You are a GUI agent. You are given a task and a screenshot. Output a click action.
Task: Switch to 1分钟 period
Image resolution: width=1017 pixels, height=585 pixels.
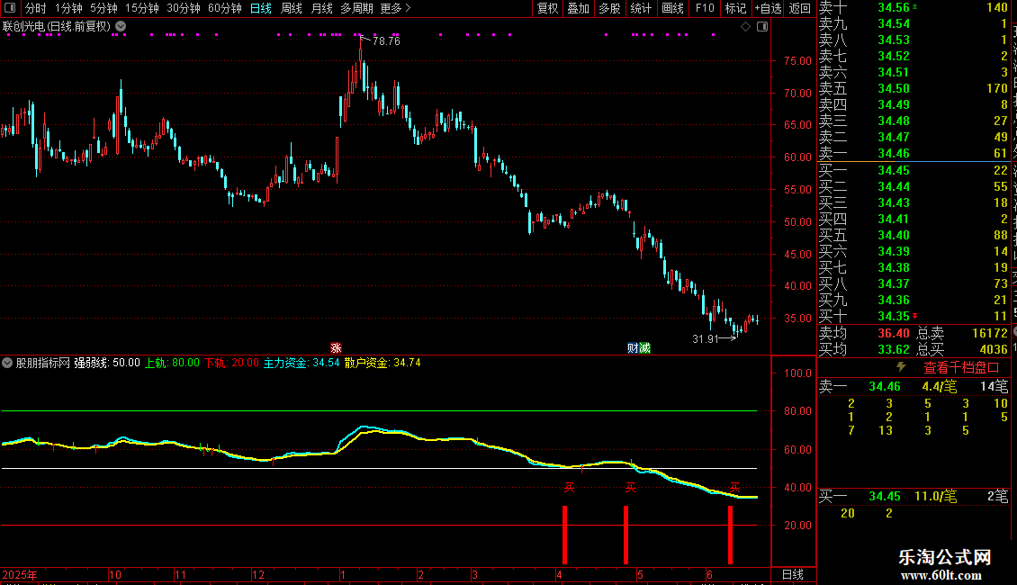point(68,8)
